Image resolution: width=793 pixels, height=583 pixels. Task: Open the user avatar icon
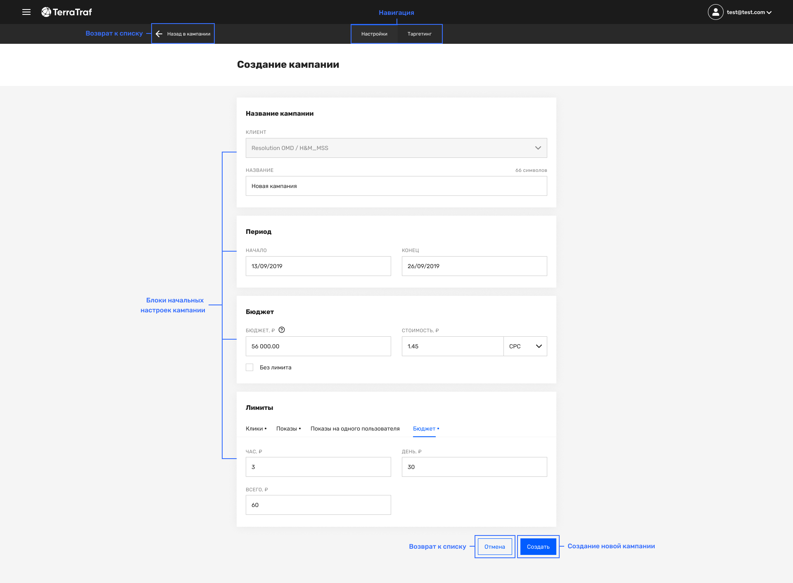coord(715,12)
